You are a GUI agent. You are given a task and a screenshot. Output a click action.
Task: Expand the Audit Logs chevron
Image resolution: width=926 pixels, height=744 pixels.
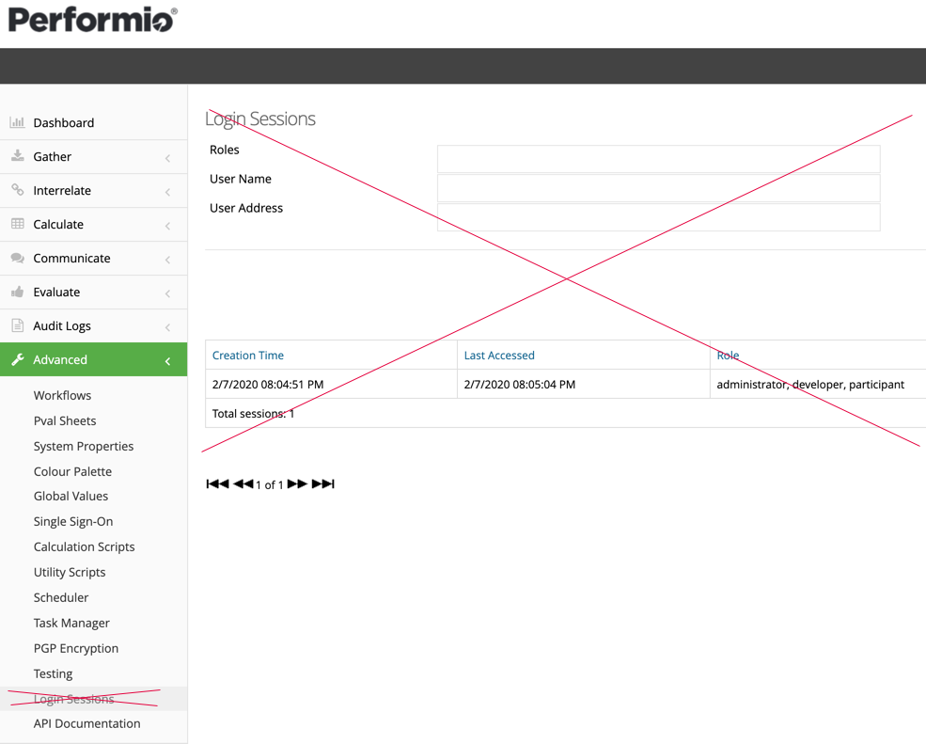(167, 327)
